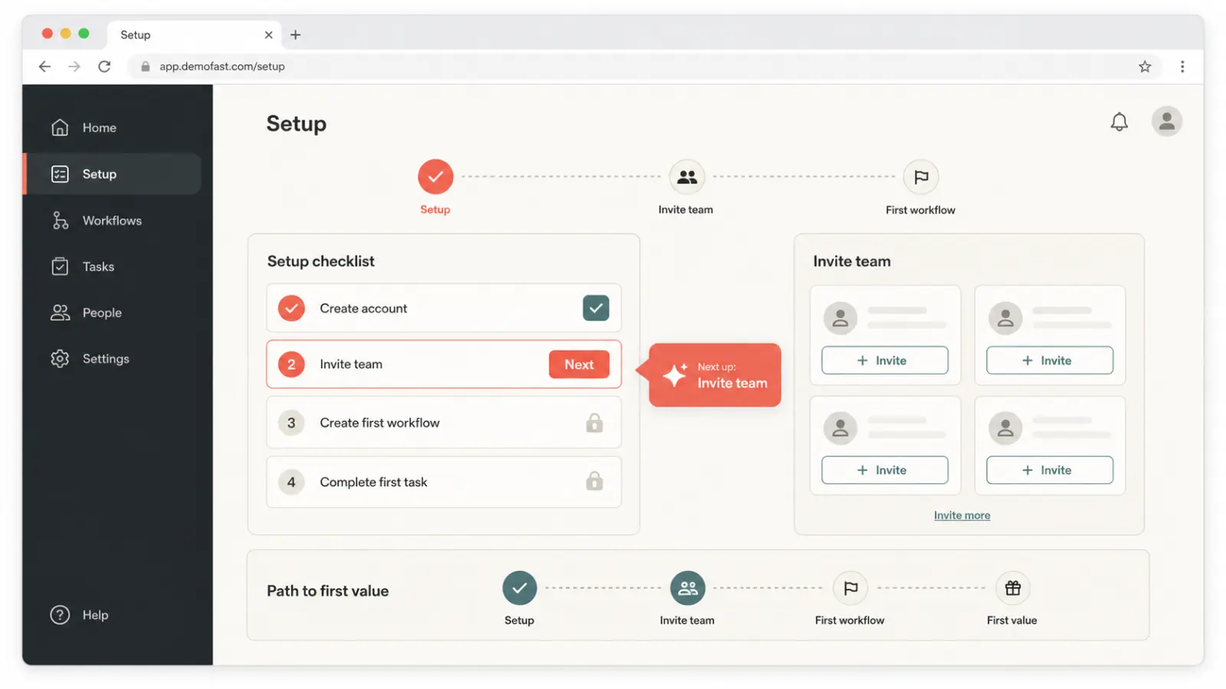Reload the page
This screenshot has height=689, width=1226.
[104, 67]
